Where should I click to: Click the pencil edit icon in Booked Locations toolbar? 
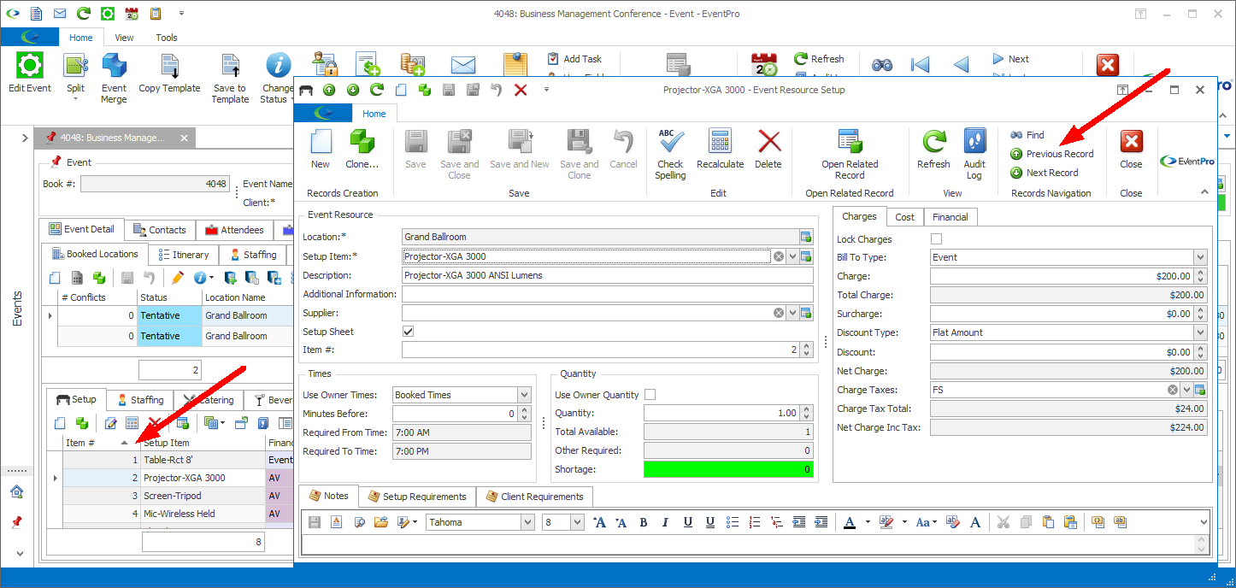177,278
